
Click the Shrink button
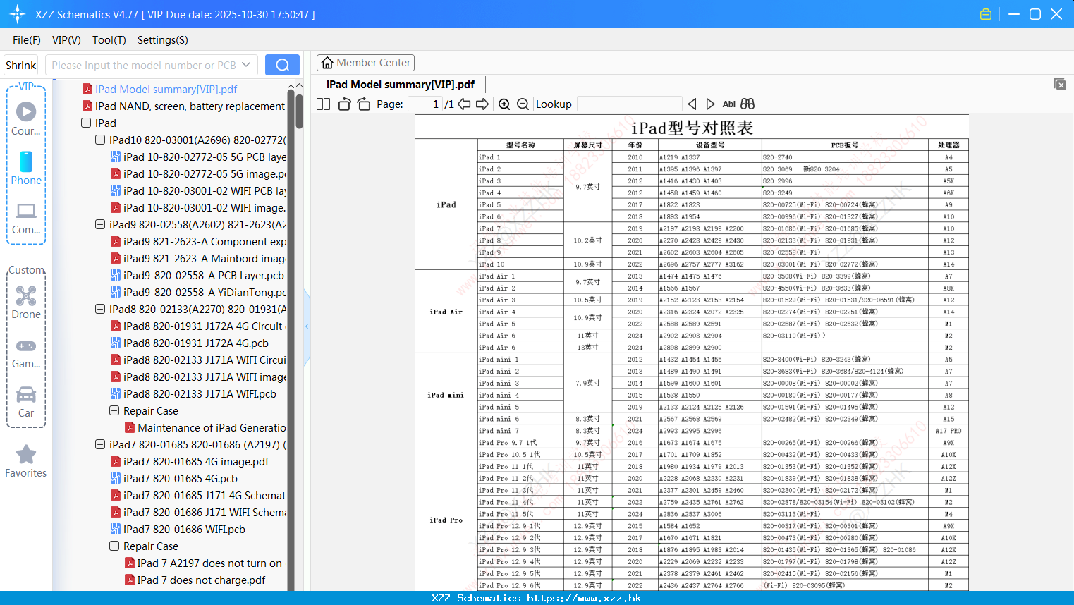tap(20, 65)
